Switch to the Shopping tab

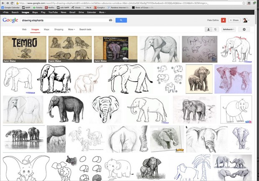click(x=59, y=29)
